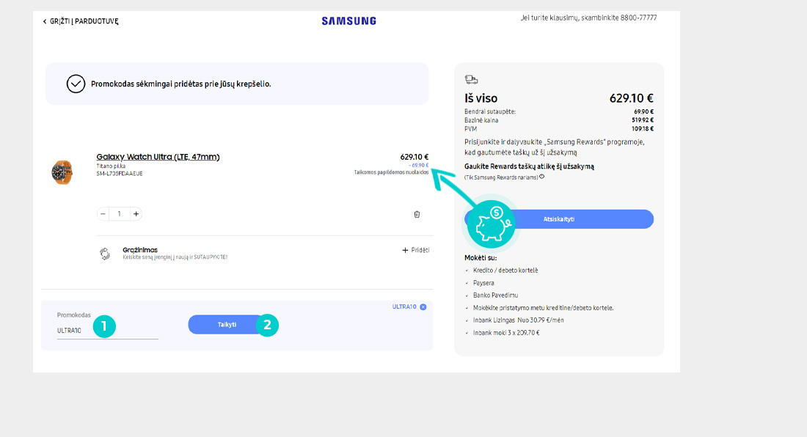The image size is (807, 437).
Task: Click Pridėti to add trade-in
Action: (x=416, y=250)
